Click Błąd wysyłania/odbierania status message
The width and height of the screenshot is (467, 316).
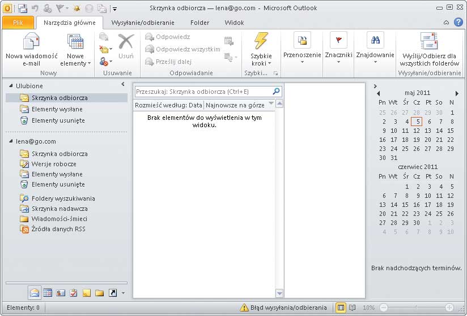point(284,308)
